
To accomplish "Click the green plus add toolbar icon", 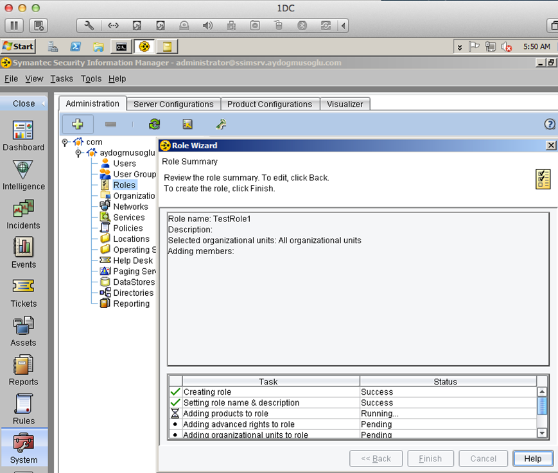I will 78,124.
